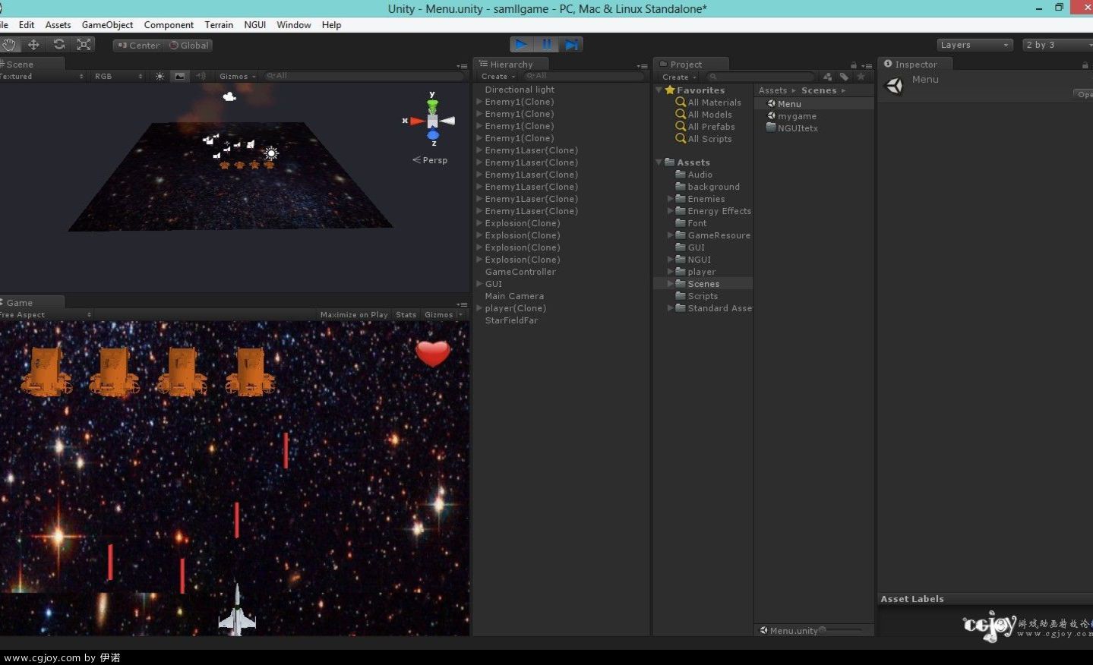
Task: Toggle the scene skybox/overlay image button
Action: [179, 76]
